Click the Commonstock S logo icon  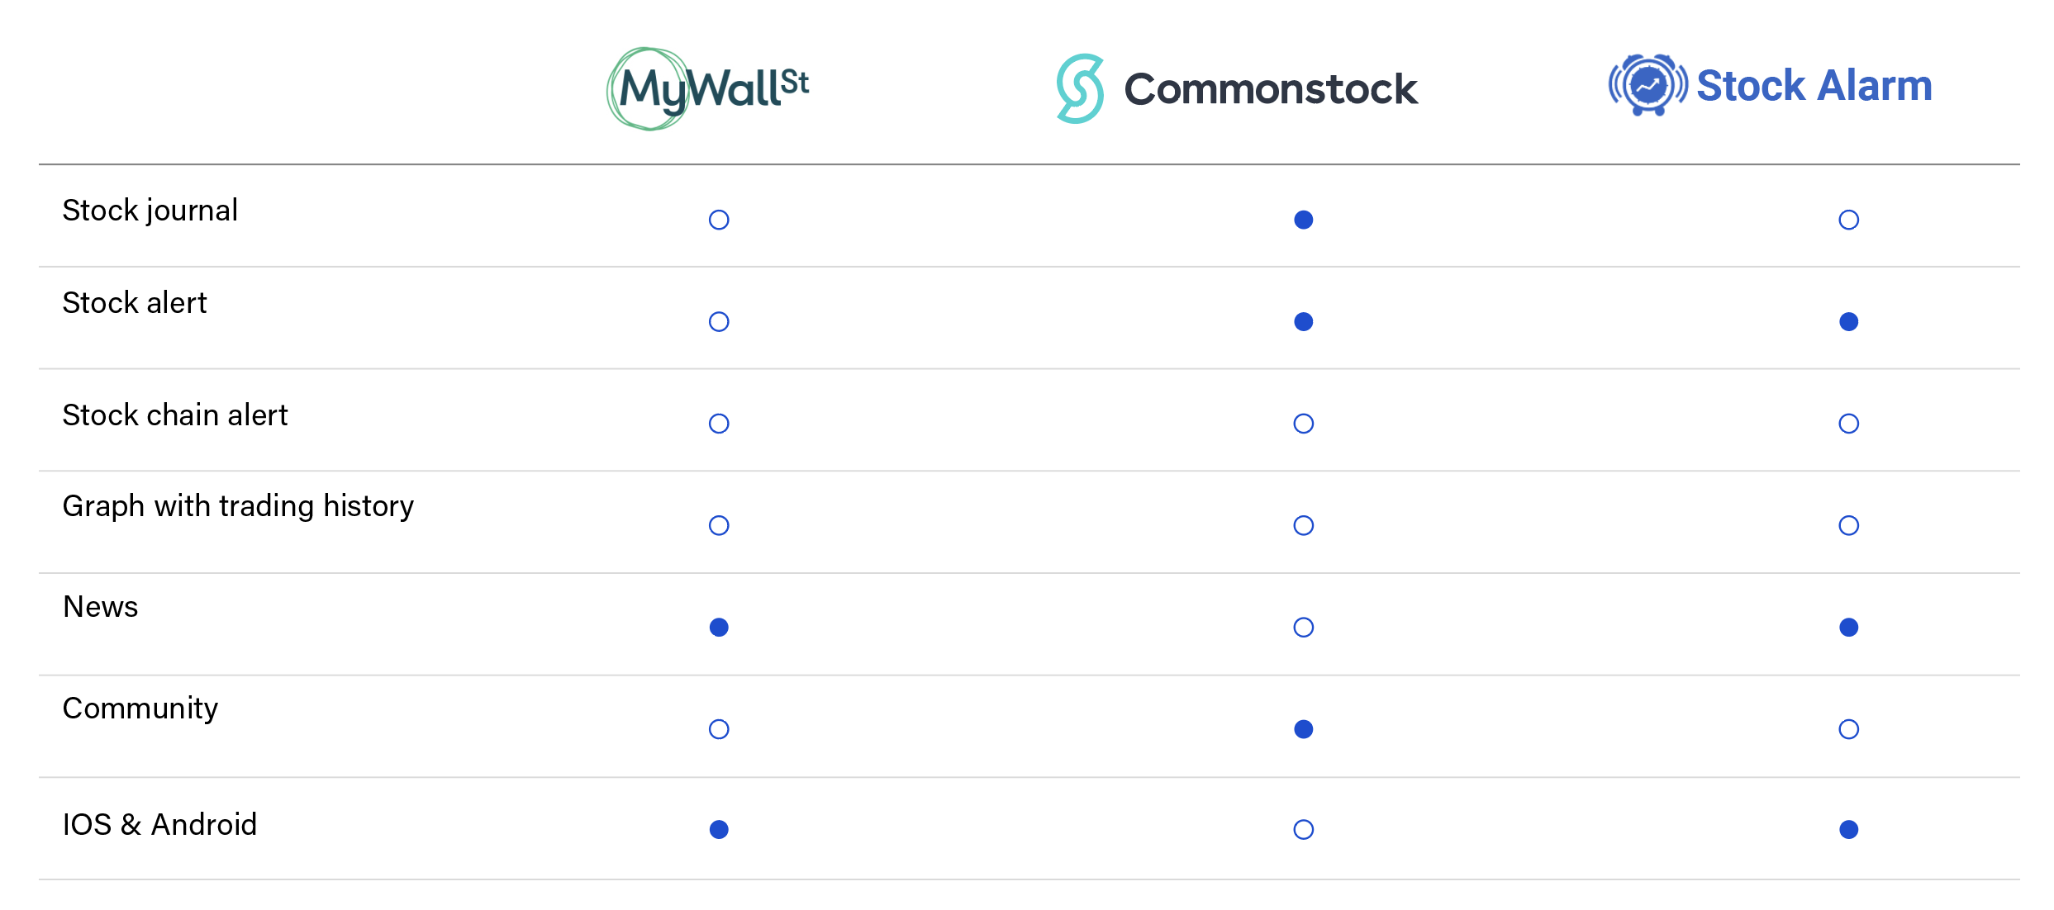[1080, 88]
